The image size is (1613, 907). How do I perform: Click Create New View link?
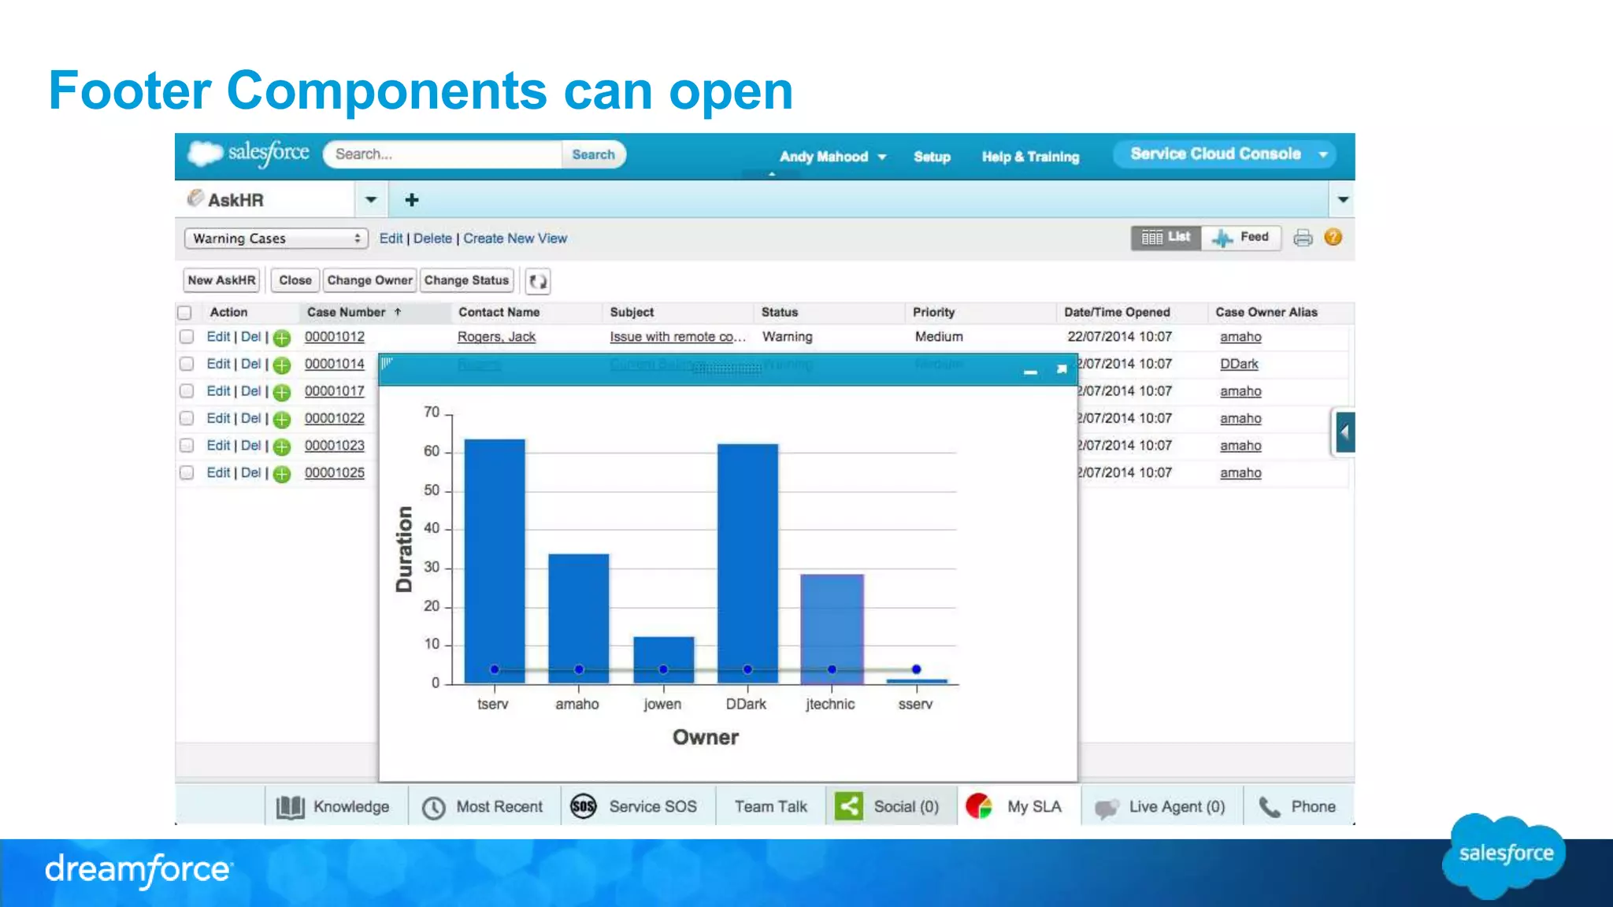[515, 239]
